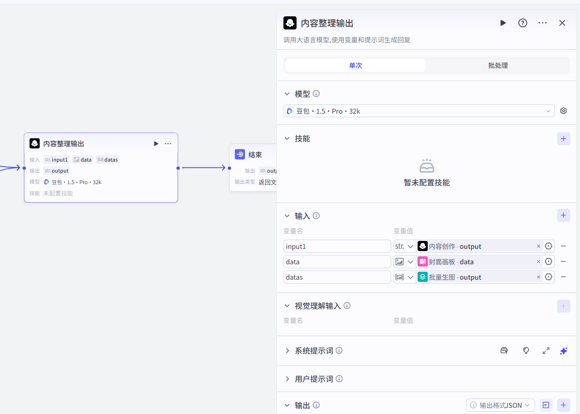Open the prompt library icon in 系统提示词
Image resolution: width=580 pixels, height=414 pixels.
click(x=504, y=351)
